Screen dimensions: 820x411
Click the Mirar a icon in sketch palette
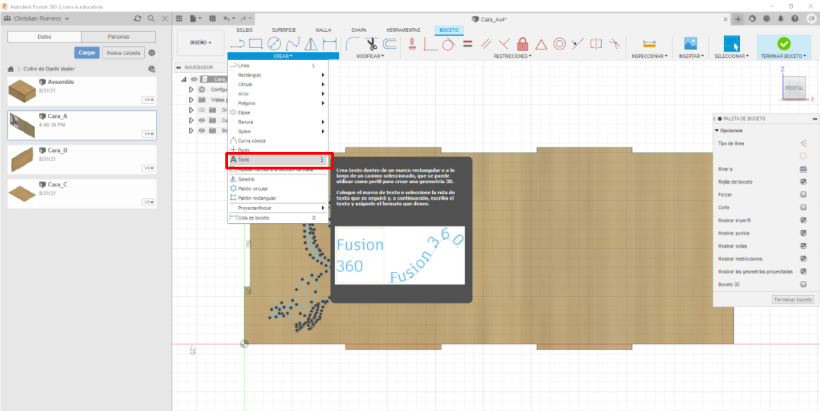click(x=803, y=169)
